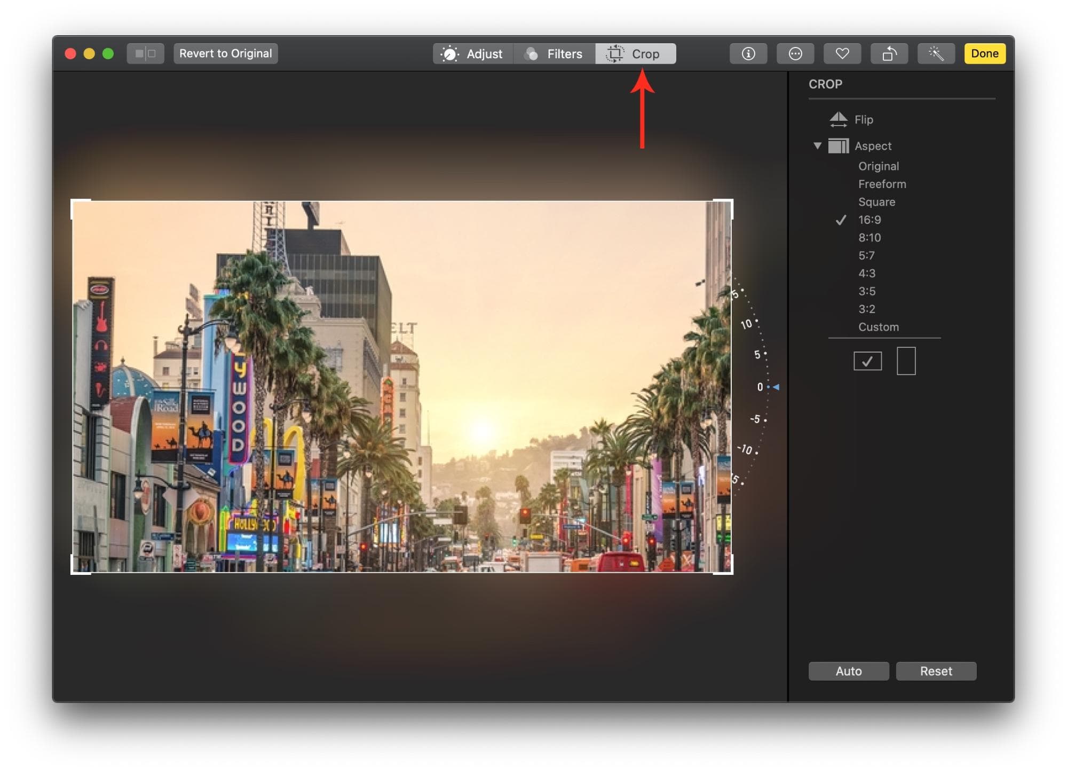Click the share/export icon
Image resolution: width=1067 pixels, height=772 pixels.
[895, 53]
